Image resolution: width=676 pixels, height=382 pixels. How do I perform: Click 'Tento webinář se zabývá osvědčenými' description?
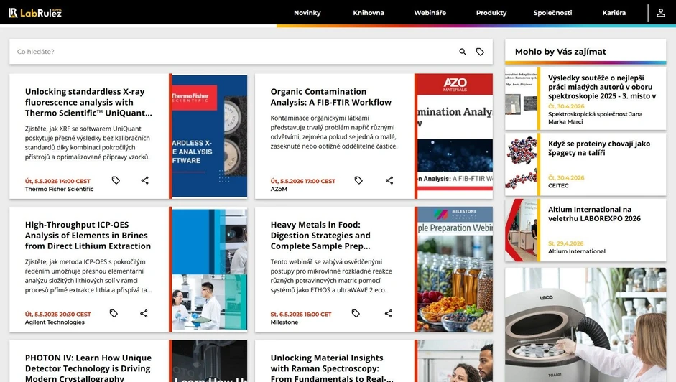pyautogui.click(x=331, y=276)
